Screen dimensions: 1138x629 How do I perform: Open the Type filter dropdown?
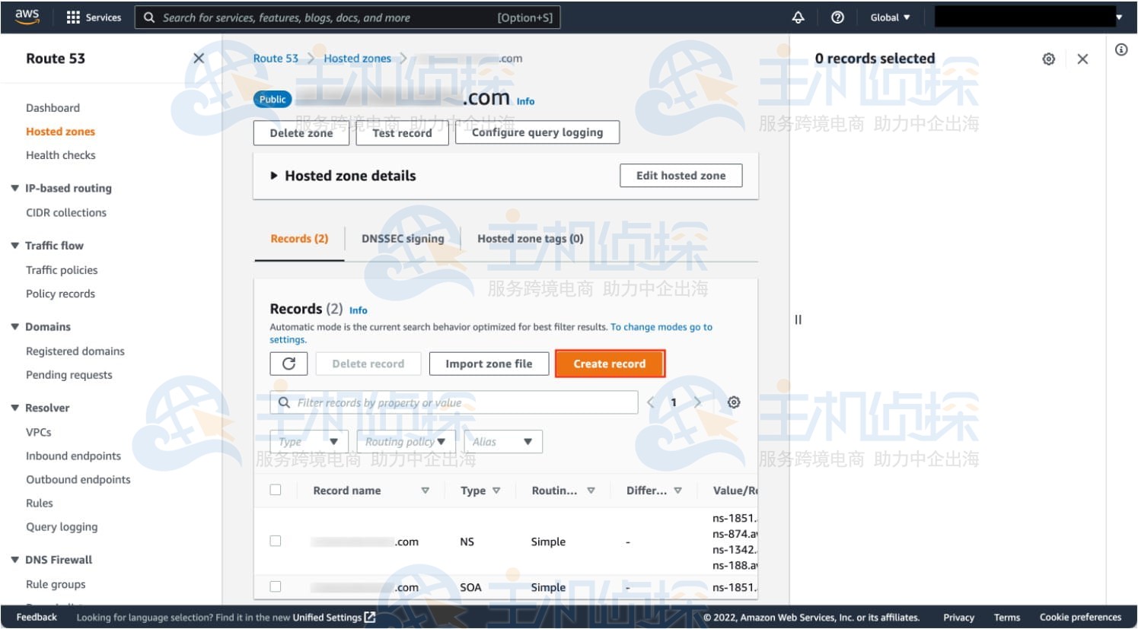309,442
